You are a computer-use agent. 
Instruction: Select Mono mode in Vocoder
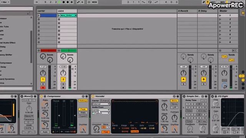point(174,100)
